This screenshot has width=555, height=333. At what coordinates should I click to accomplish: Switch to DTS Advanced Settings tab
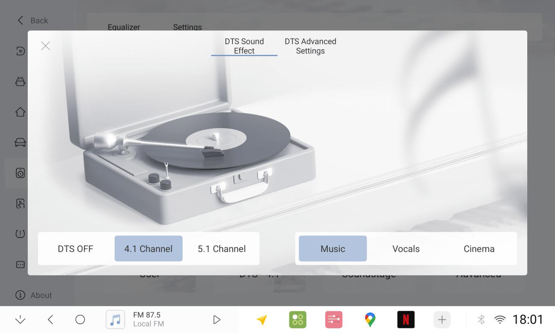tap(311, 46)
